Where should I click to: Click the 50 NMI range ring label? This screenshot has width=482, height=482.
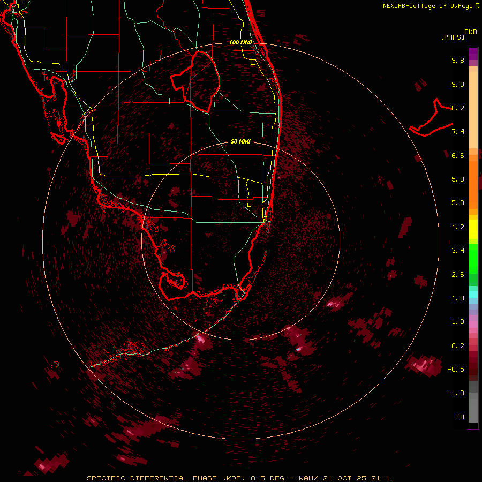coord(240,141)
